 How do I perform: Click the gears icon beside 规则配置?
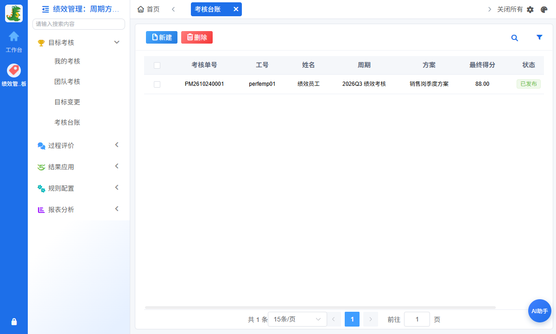click(41, 188)
